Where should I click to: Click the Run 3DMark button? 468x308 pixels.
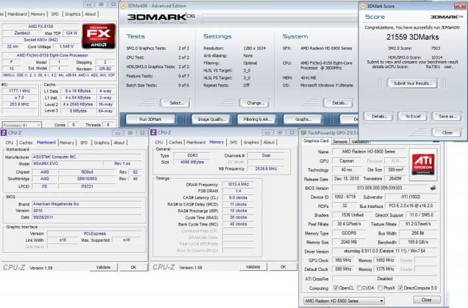click(x=150, y=119)
